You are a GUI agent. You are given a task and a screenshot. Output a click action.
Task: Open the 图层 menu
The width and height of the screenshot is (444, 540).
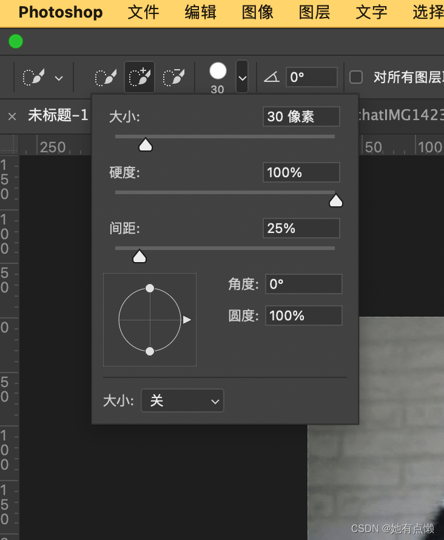314,12
